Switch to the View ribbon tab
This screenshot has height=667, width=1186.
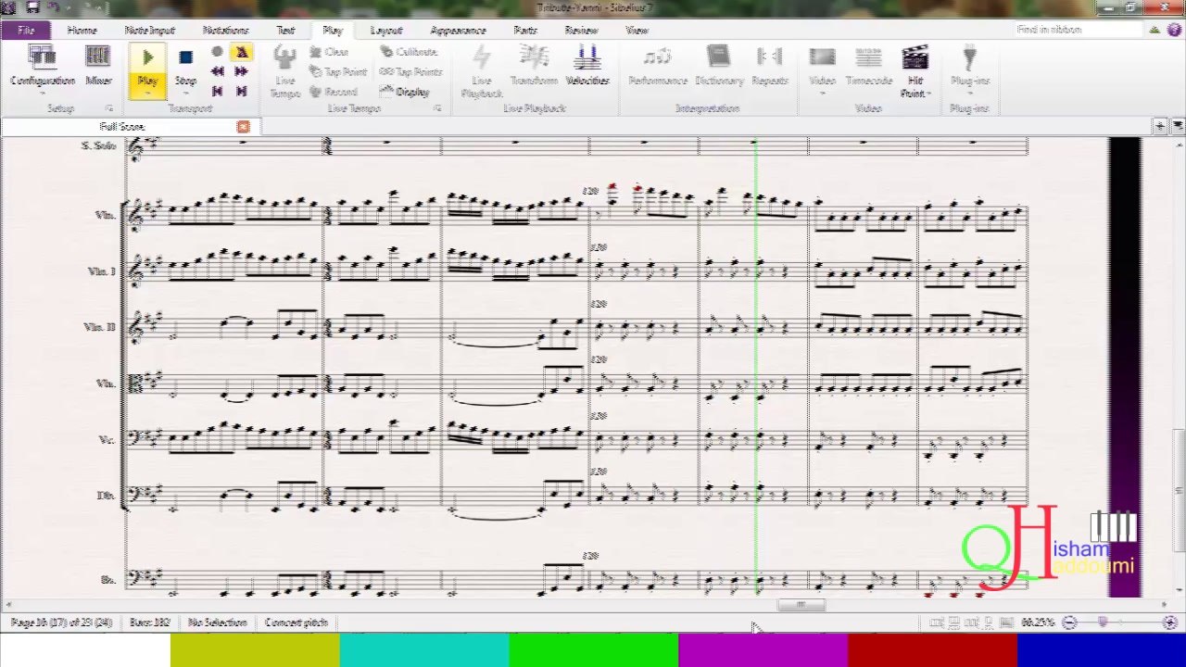click(x=637, y=31)
